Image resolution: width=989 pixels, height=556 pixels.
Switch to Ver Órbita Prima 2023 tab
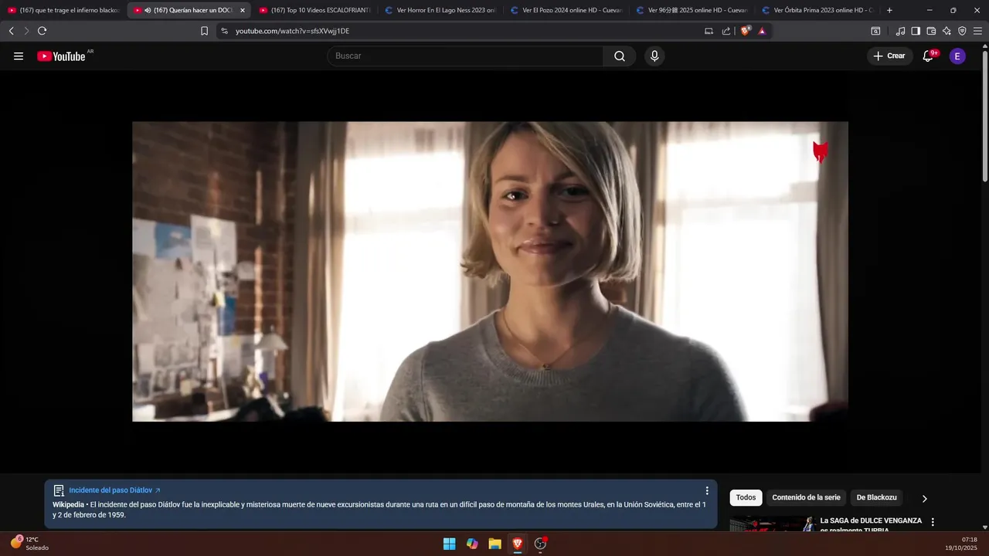[817, 10]
